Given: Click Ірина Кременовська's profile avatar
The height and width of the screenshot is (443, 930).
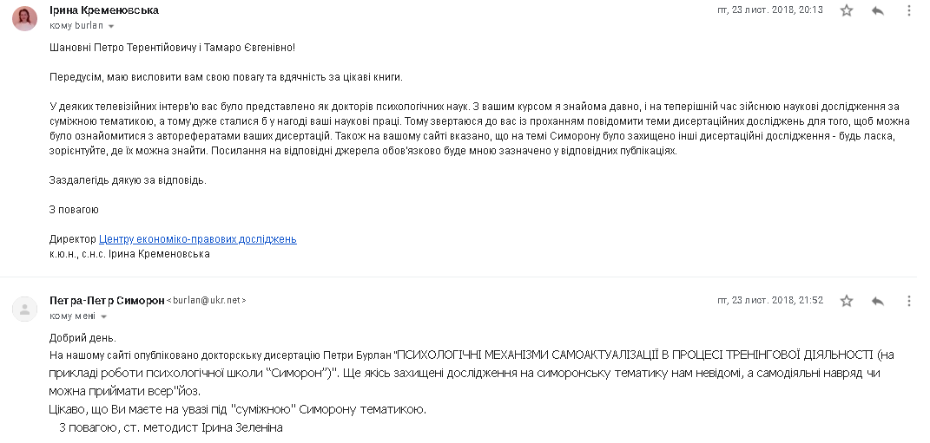Looking at the screenshot, I should pos(25,18).
